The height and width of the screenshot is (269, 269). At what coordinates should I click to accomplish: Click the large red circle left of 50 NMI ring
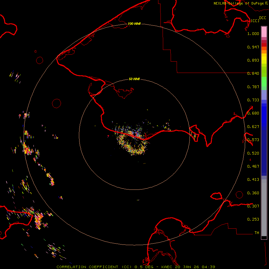[x=56, y=103]
